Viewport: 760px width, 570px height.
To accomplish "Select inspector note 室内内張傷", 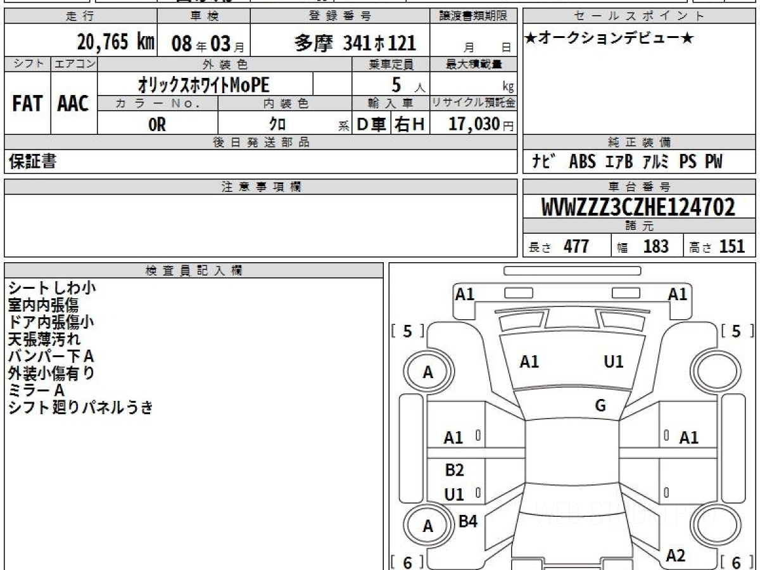I will pyautogui.click(x=43, y=305).
